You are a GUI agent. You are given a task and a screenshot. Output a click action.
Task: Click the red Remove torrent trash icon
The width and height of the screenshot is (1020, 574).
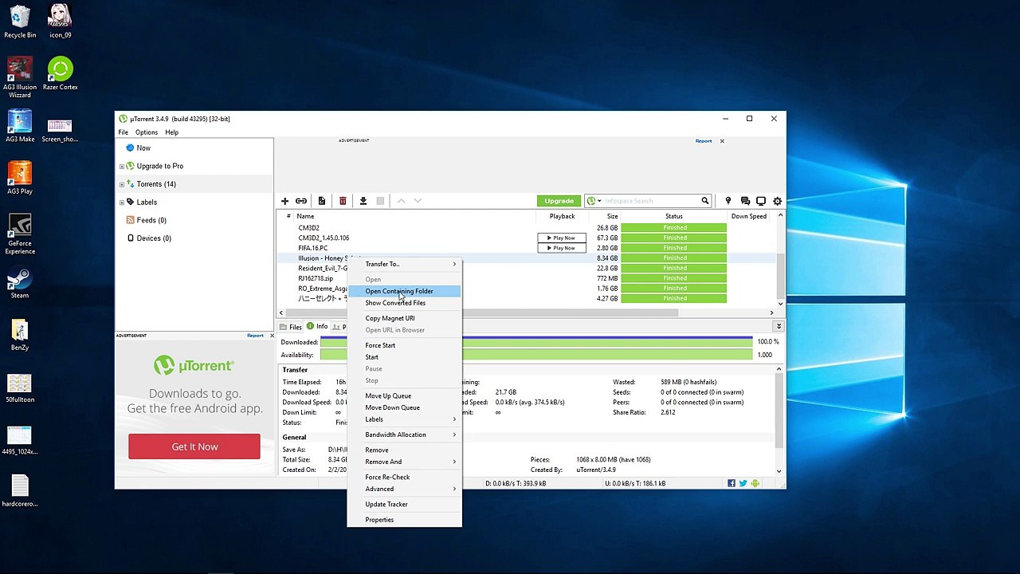point(343,201)
